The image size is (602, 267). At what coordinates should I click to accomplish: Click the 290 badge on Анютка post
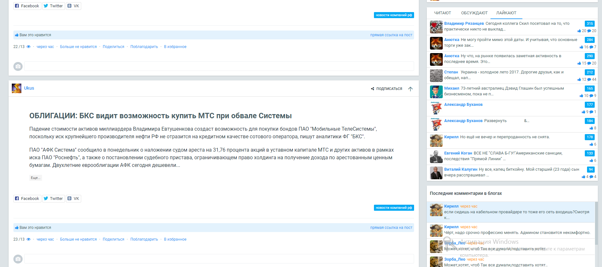(590, 56)
